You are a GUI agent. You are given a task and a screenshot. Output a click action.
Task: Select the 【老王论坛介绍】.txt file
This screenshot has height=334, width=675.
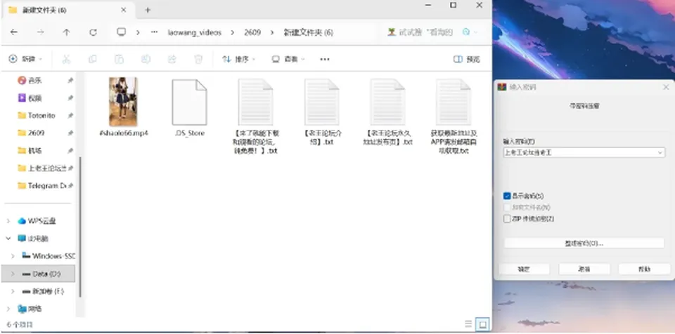pos(323,112)
